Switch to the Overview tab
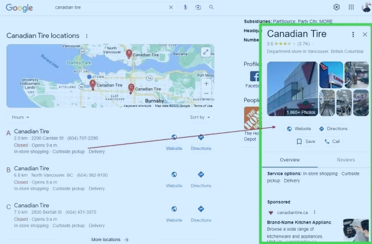This screenshot has height=244, width=372. click(289, 160)
